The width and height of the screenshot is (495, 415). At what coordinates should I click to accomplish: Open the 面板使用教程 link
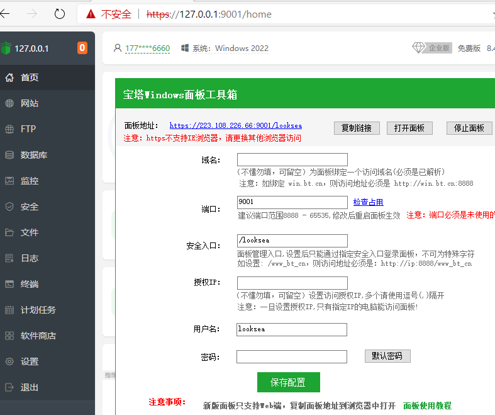click(x=427, y=406)
